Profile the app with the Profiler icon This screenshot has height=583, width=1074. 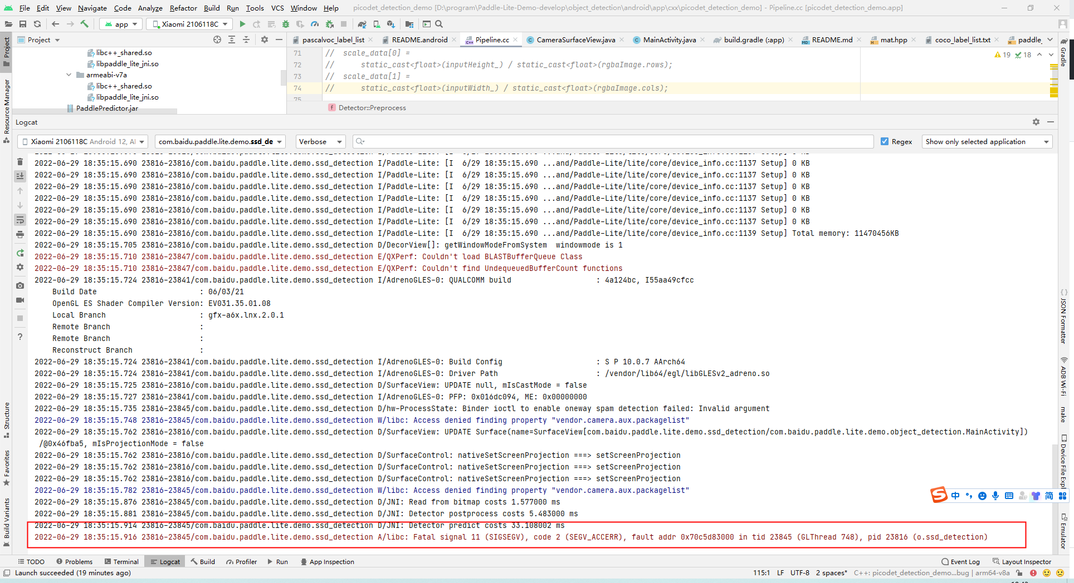click(x=315, y=24)
